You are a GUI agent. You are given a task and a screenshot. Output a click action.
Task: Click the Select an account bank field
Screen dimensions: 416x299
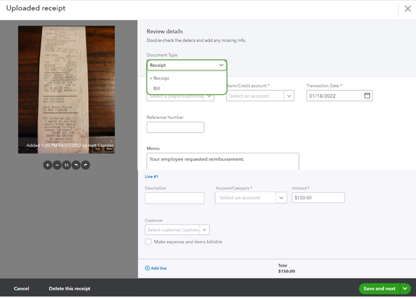[255, 96]
